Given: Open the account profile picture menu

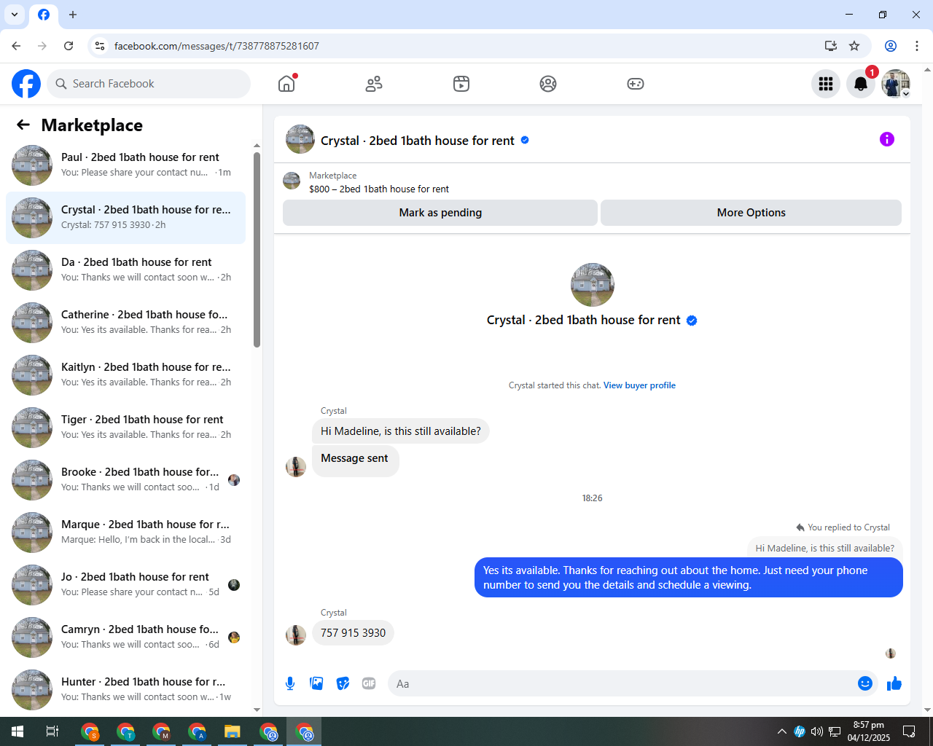Looking at the screenshot, I should 896,84.
